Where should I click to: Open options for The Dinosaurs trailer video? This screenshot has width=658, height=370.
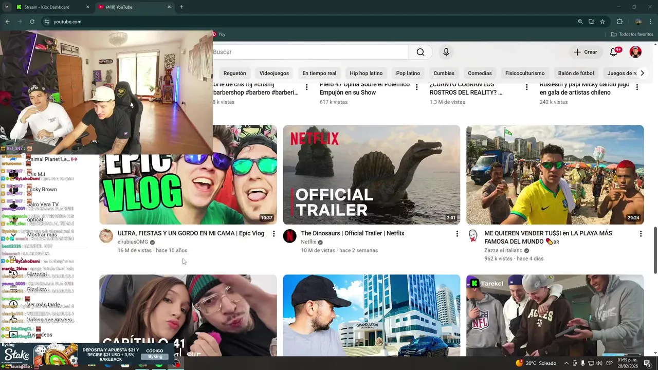[457, 234]
